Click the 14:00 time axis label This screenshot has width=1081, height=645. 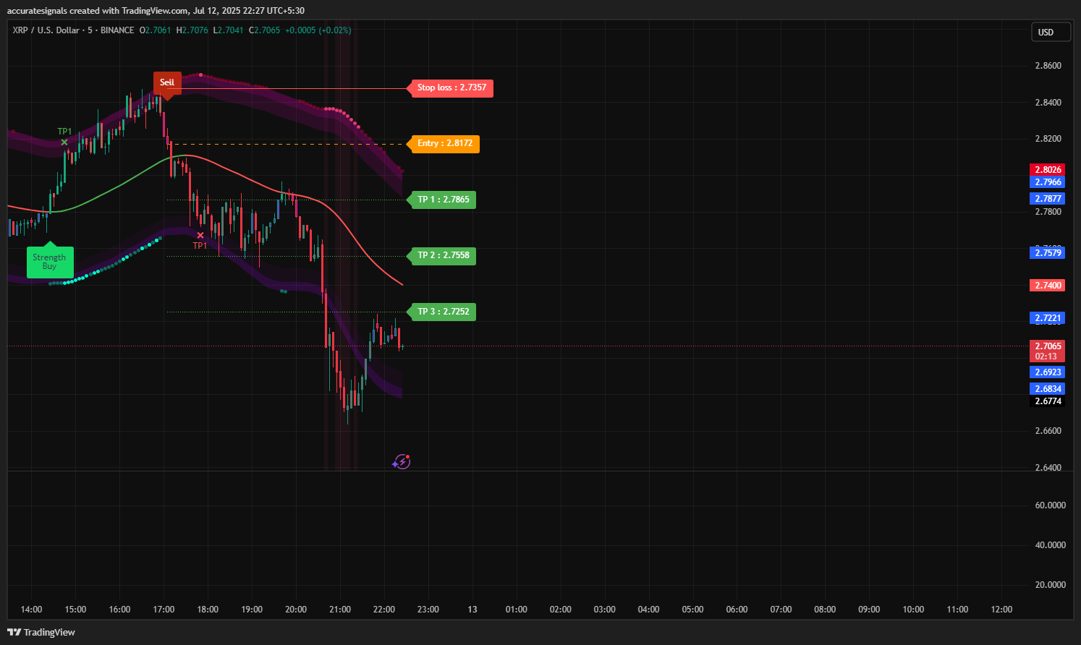tap(31, 610)
